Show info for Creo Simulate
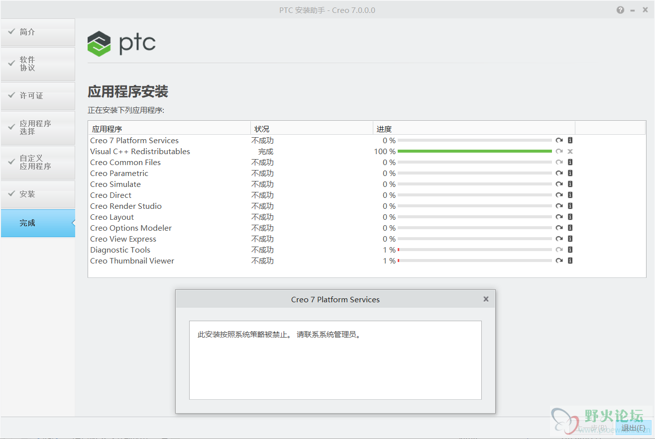 point(570,184)
